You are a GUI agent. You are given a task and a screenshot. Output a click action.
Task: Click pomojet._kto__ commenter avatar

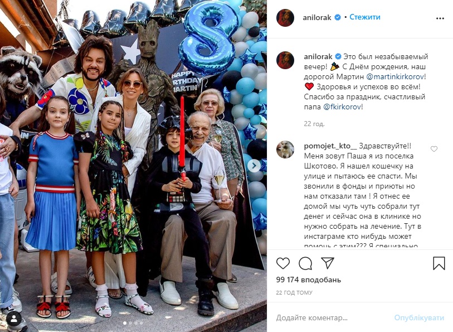(285, 150)
